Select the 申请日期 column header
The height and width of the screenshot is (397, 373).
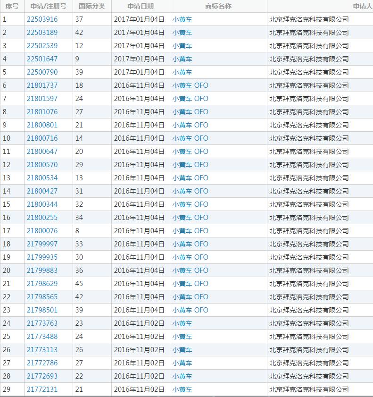pyautogui.click(x=141, y=6)
